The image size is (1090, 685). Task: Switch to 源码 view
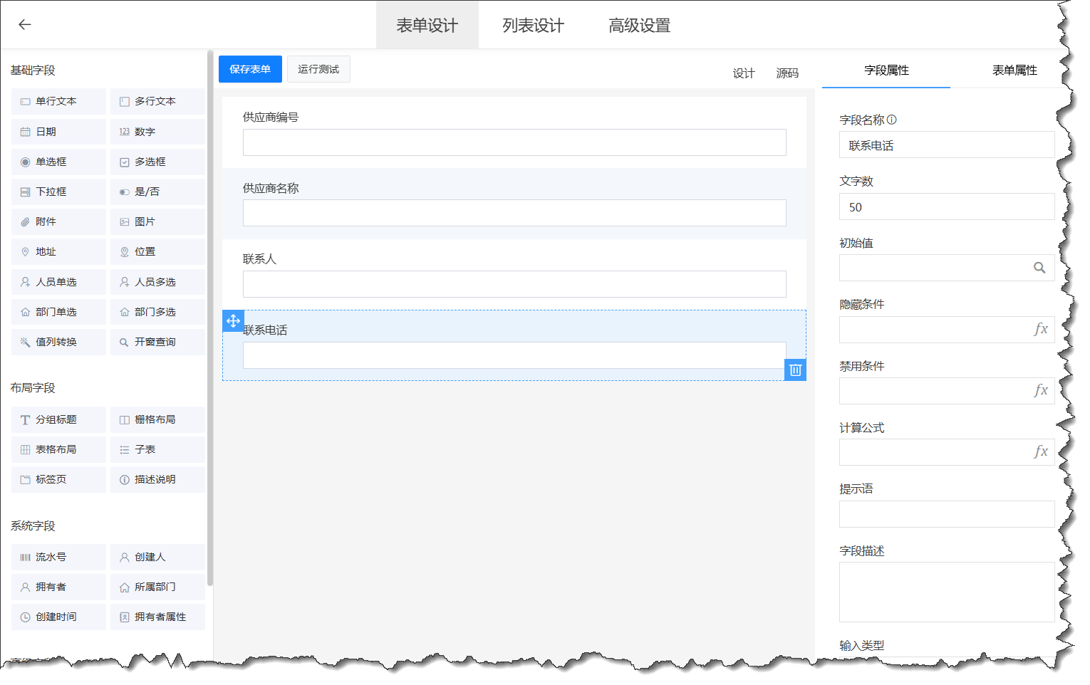(x=787, y=73)
